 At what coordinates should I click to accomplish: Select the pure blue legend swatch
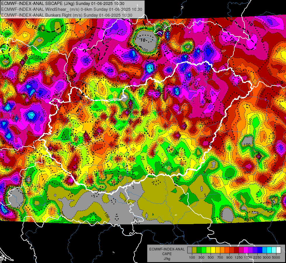260,250
